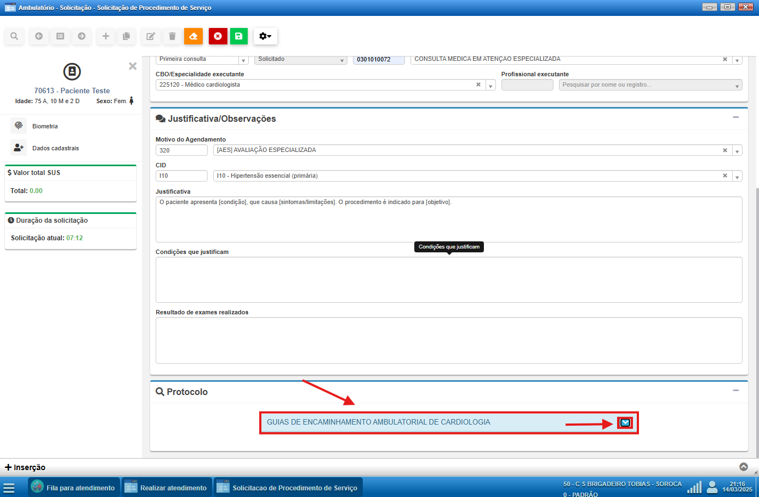This screenshot has height=497, width=759.
Task: Expand the Motivo do Agendamento dropdown
Action: pos(737,151)
